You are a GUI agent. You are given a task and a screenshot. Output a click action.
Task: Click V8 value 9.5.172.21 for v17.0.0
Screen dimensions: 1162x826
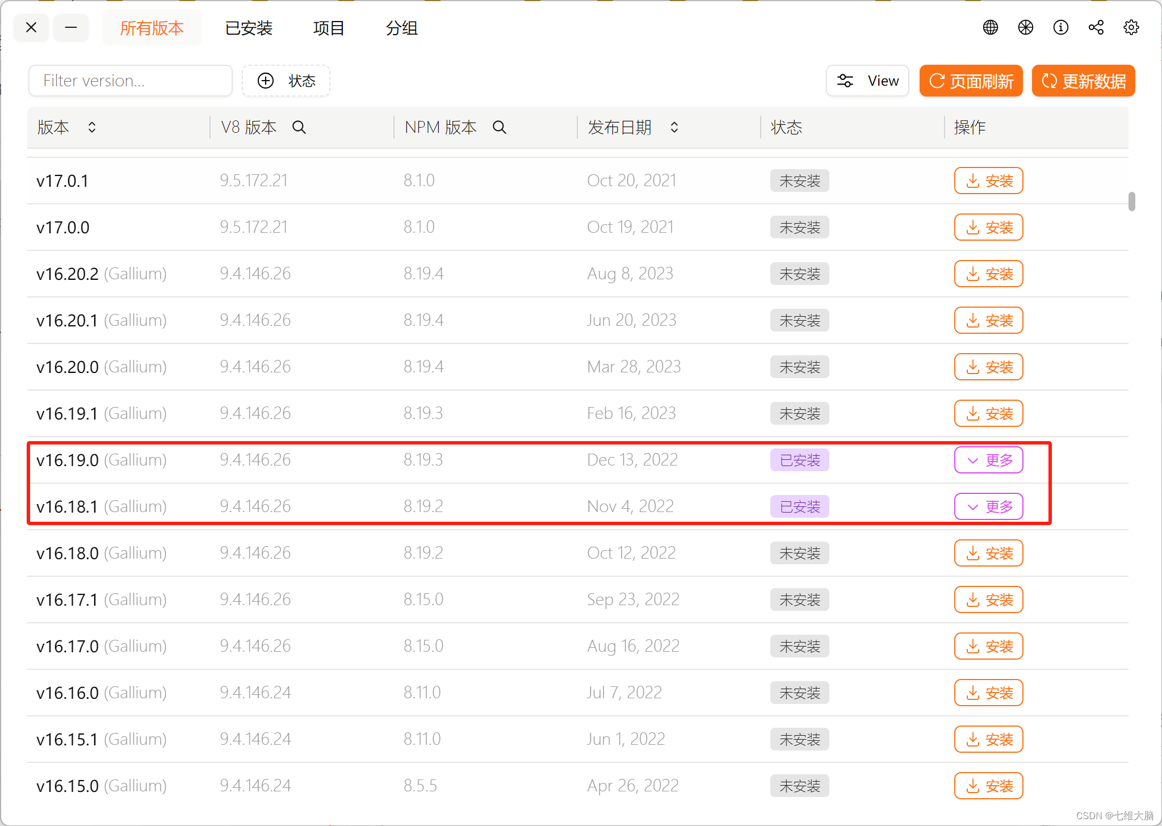254,227
